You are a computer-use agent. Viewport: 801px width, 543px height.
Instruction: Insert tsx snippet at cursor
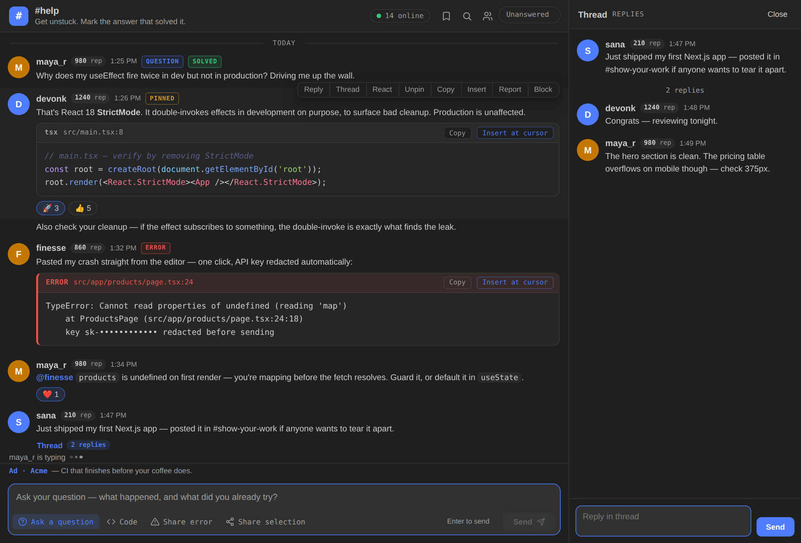(x=515, y=133)
